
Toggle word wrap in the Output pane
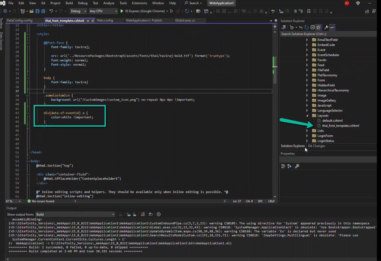tap(151, 214)
